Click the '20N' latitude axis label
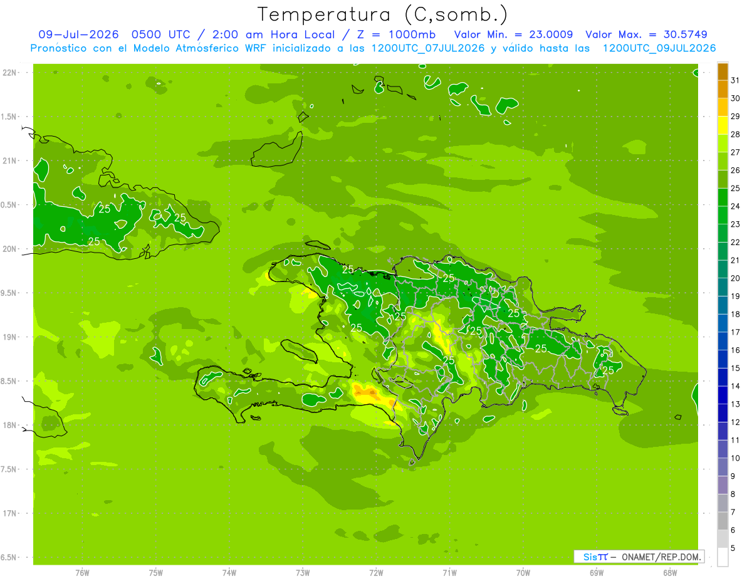The image size is (752, 581). 9,249
